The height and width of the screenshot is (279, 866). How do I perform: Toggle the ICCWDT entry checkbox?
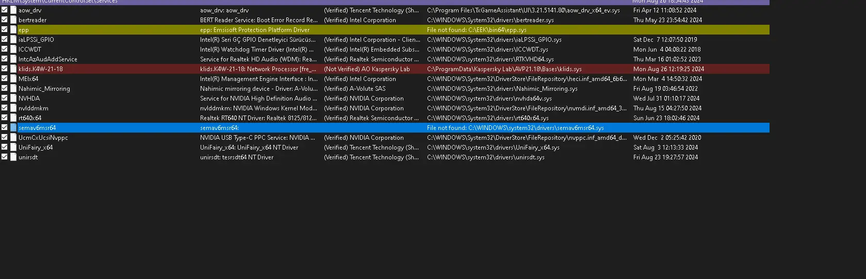tap(5, 49)
